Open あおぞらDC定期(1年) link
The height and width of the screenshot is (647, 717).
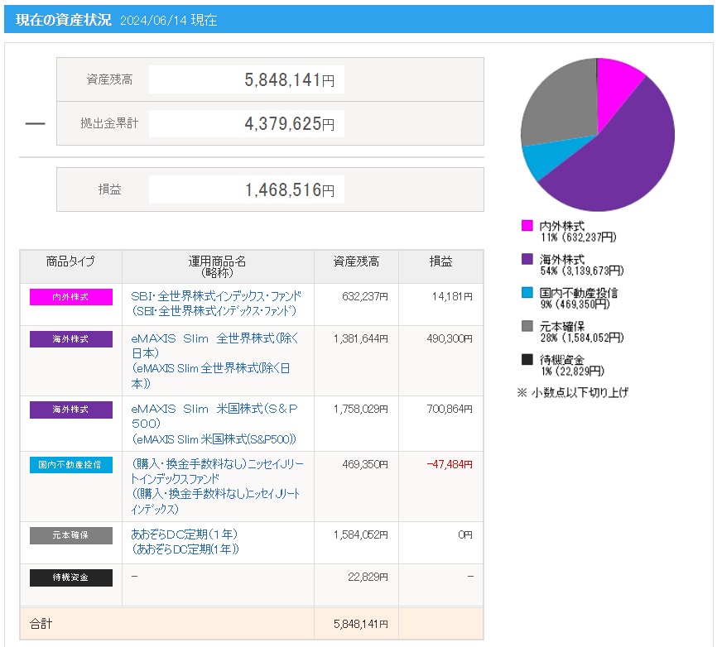(184, 534)
